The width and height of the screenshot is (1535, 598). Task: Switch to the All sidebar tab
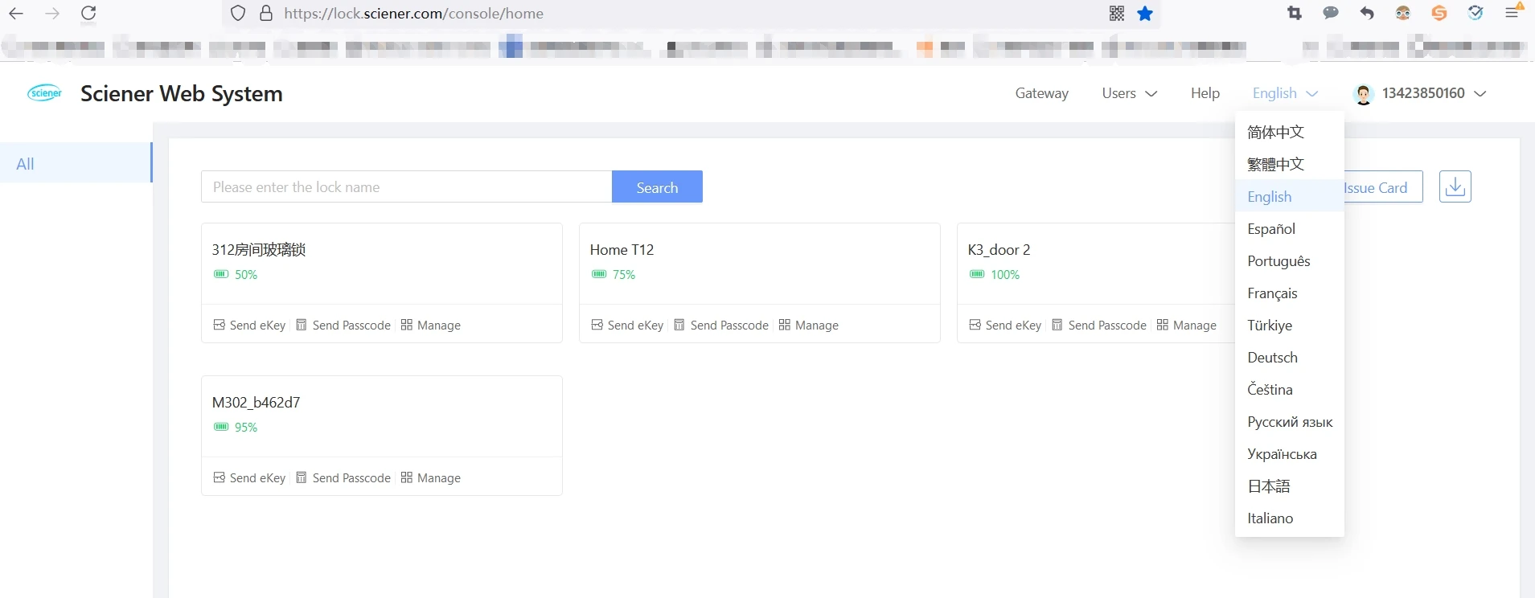coord(76,163)
